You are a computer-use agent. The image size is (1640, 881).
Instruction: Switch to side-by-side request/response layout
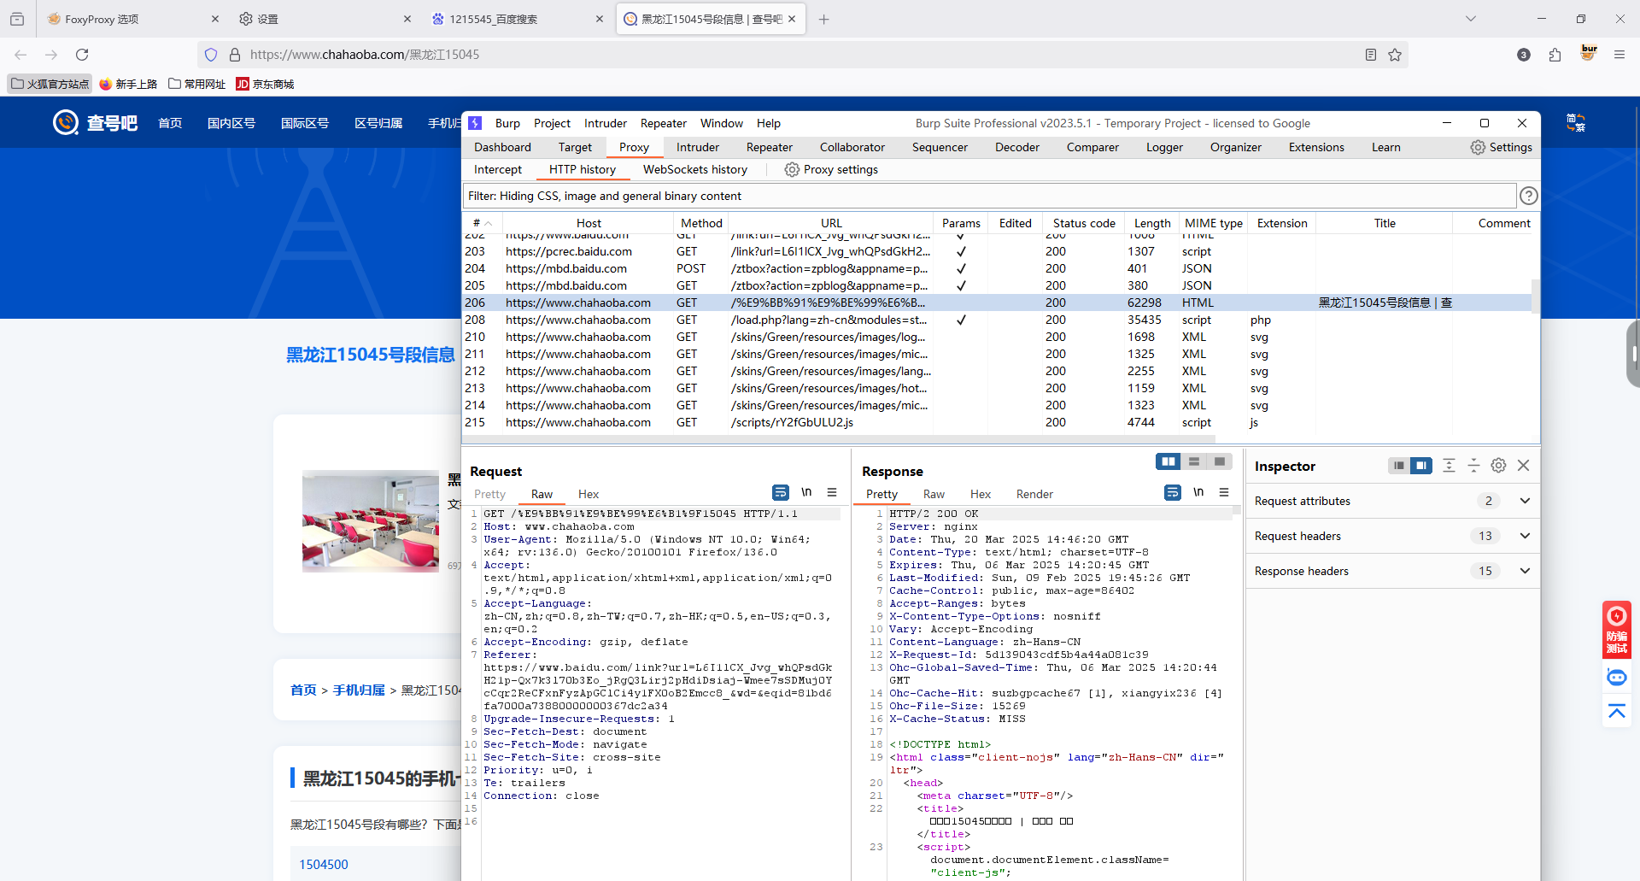pos(1168,462)
